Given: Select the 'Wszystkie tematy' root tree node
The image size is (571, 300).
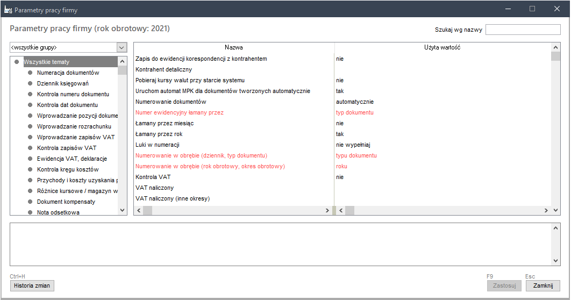Looking at the screenshot, I should tap(46, 62).
